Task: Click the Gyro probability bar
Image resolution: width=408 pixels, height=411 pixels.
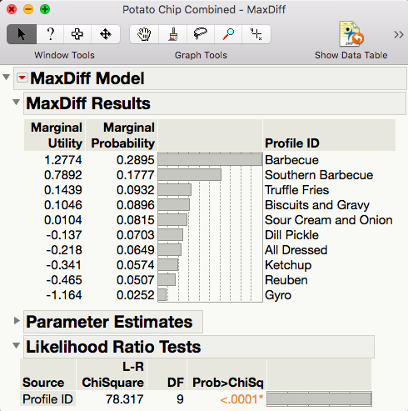Action: click(x=162, y=295)
